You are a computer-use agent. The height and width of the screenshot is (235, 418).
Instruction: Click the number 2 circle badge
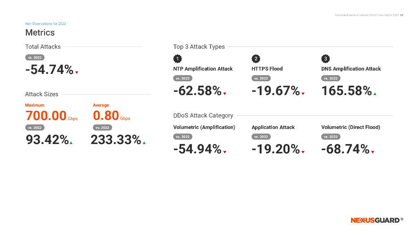pos(256,59)
